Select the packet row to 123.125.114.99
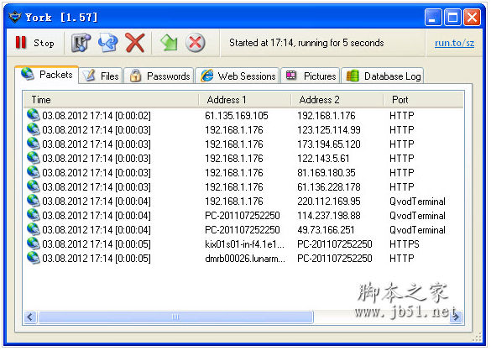Viewport: 491px width, 351px height. (243, 130)
